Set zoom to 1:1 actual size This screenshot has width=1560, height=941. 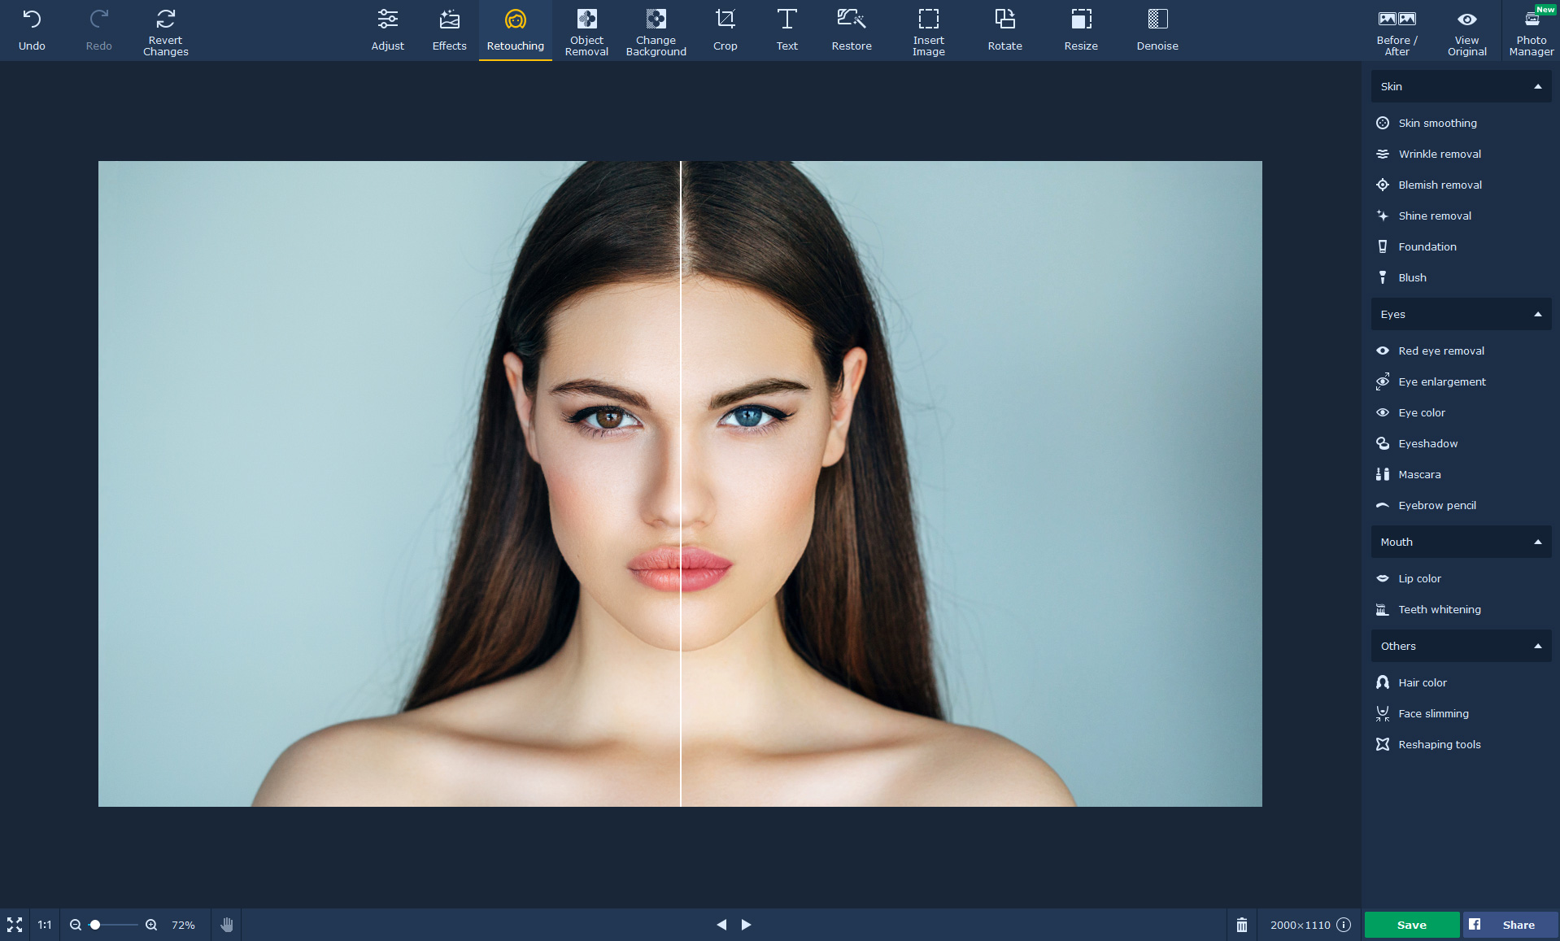click(45, 925)
